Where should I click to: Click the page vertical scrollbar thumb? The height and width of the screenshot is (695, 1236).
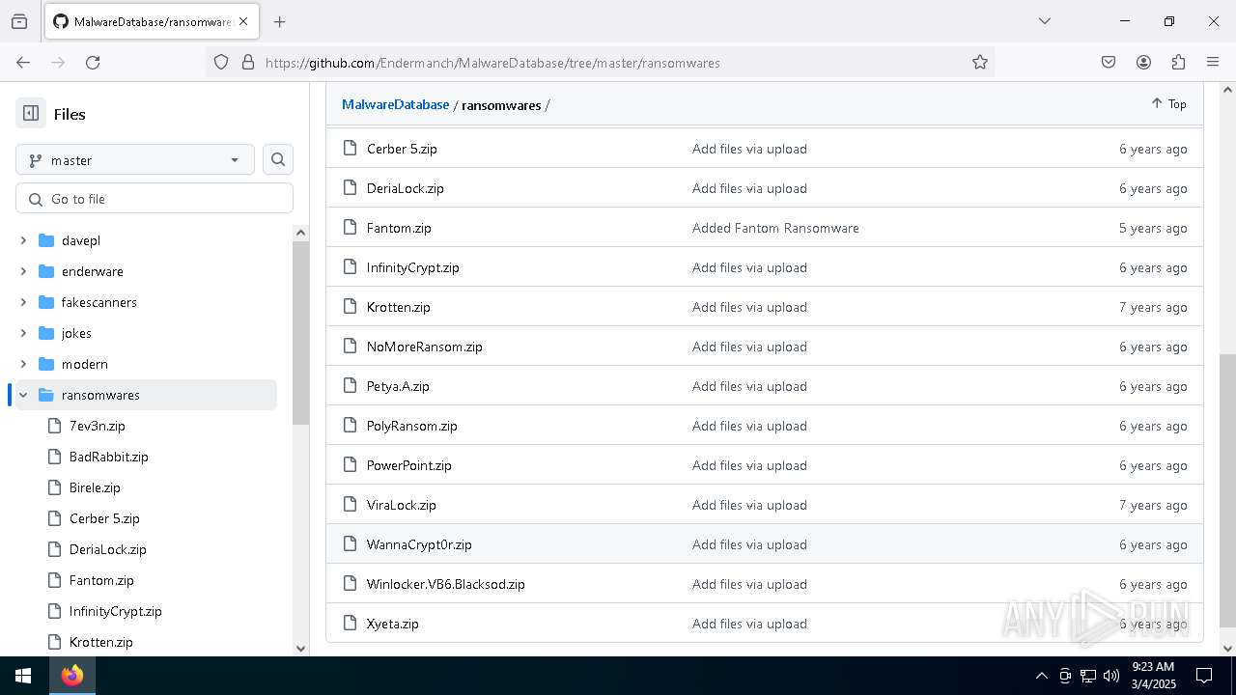(x=1227, y=490)
